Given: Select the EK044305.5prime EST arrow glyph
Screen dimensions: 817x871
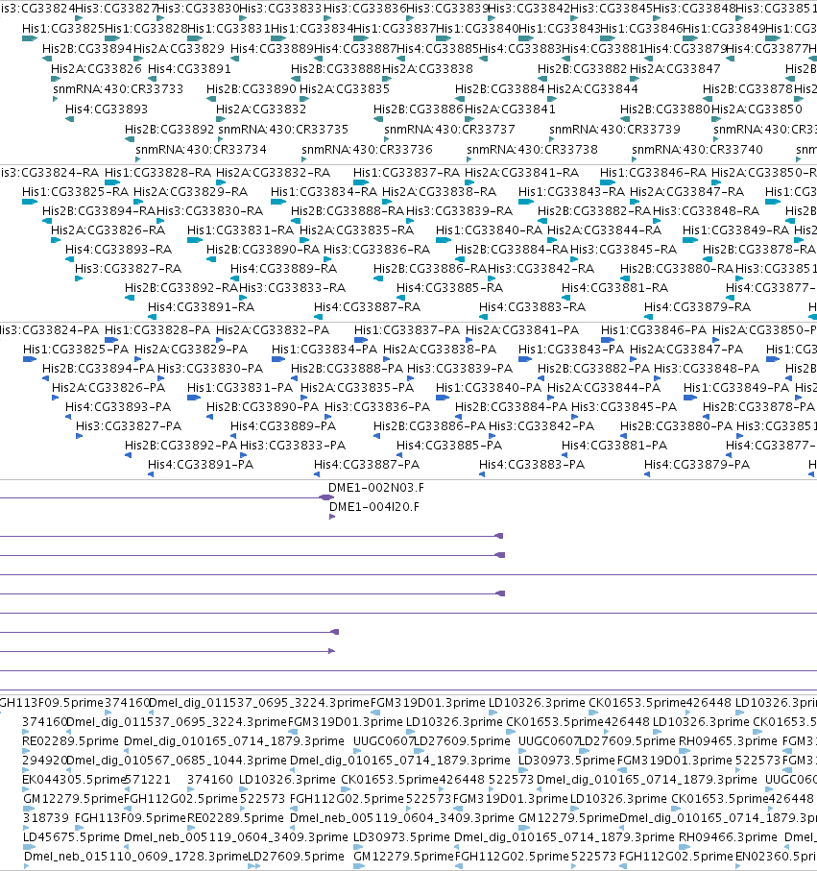Looking at the screenshot, I should click(x=26, y=790).
